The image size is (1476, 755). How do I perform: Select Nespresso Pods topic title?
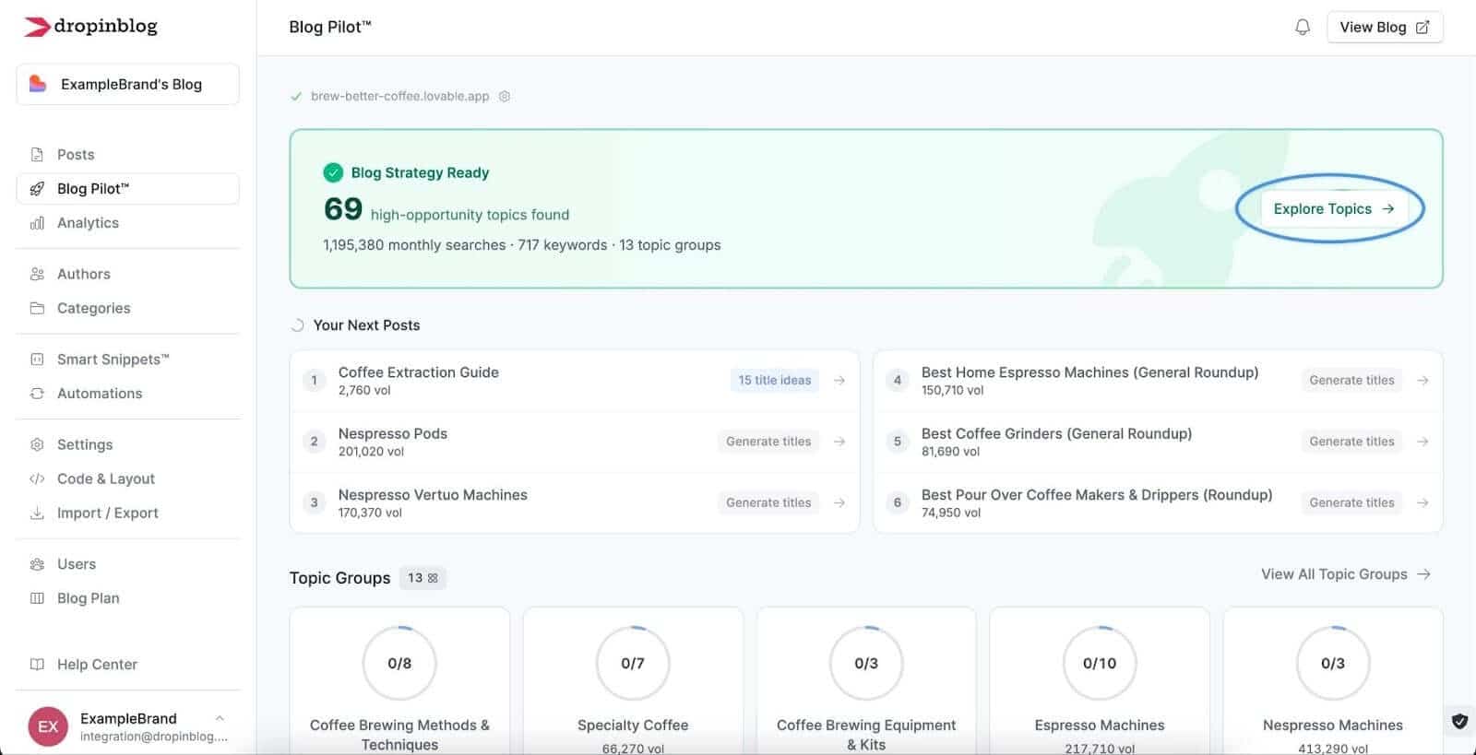(x=393, y=433)
